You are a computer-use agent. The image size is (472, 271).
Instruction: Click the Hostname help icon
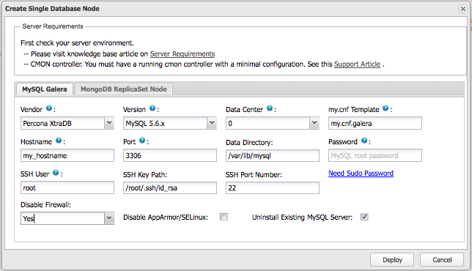[x=59, y=141]
